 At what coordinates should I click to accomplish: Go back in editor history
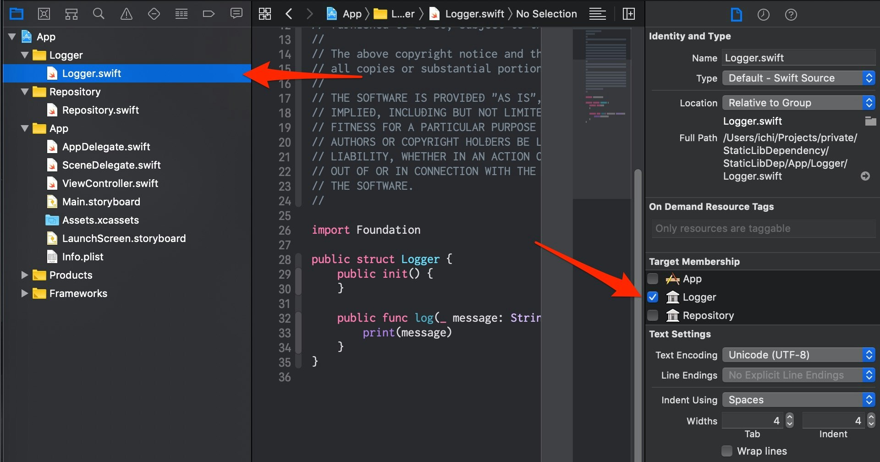point(289,14)
